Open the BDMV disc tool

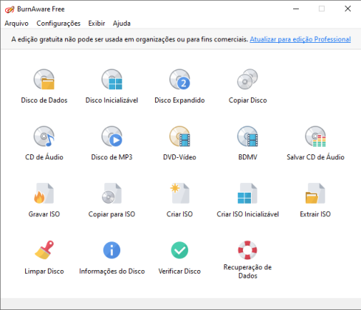(247, 137)
